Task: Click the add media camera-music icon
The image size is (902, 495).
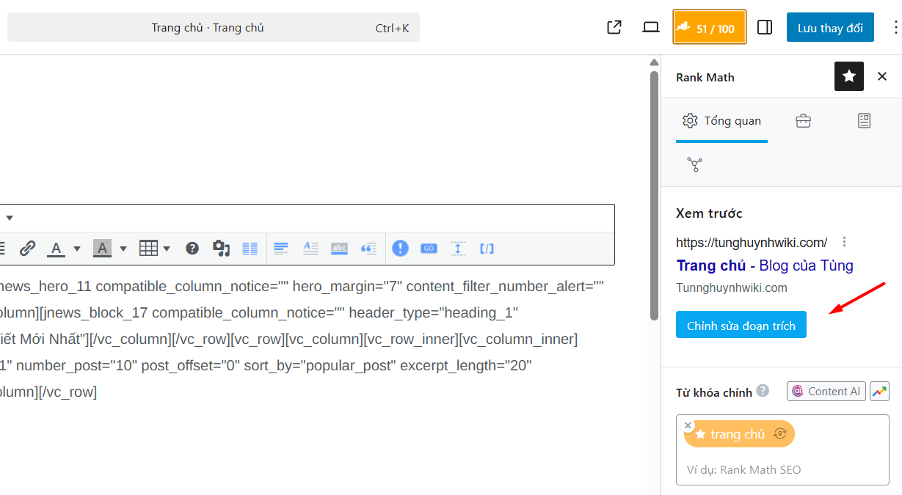Action: pos(221,249)
